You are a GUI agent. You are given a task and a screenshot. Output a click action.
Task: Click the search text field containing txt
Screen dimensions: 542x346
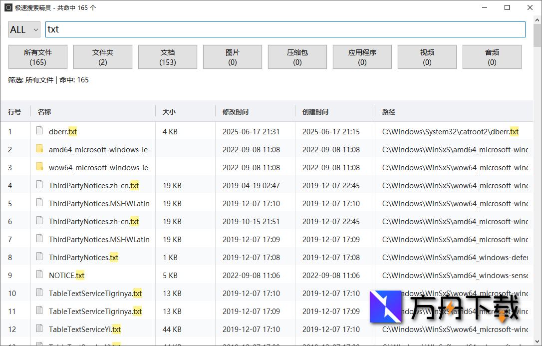click(285, 29)
